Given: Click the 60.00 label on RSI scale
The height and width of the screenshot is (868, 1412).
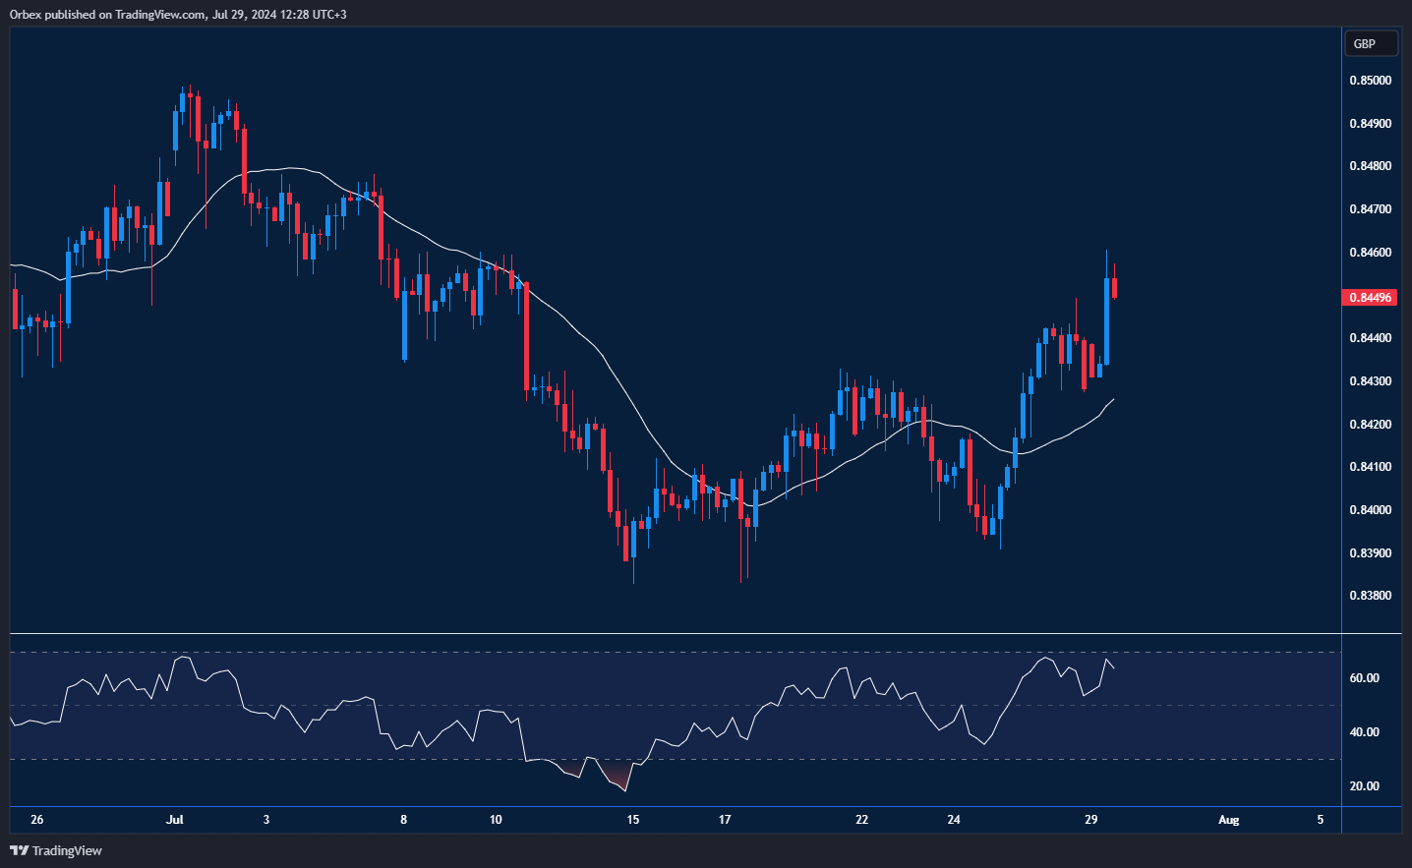Looking at the screenshot, I should click(x=1364, y=678).
